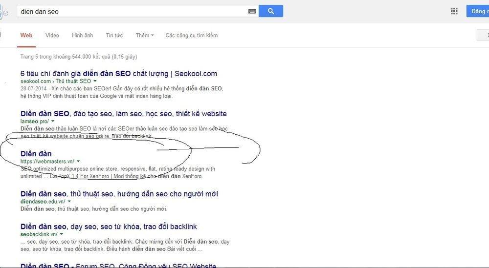Image resolution: width=489 pixels, height=268 pixels.
Task: Switch to the Hình ảnh tab
Action: 82,36
